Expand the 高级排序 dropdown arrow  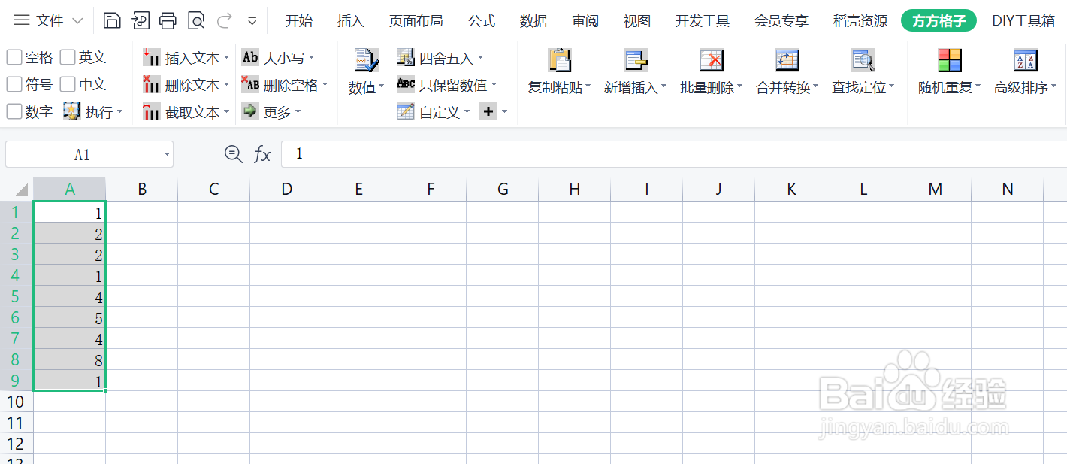click(x=1053, y=87)
